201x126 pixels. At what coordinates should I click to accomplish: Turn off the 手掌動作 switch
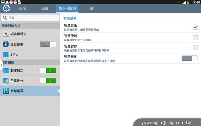pos(48,81)
